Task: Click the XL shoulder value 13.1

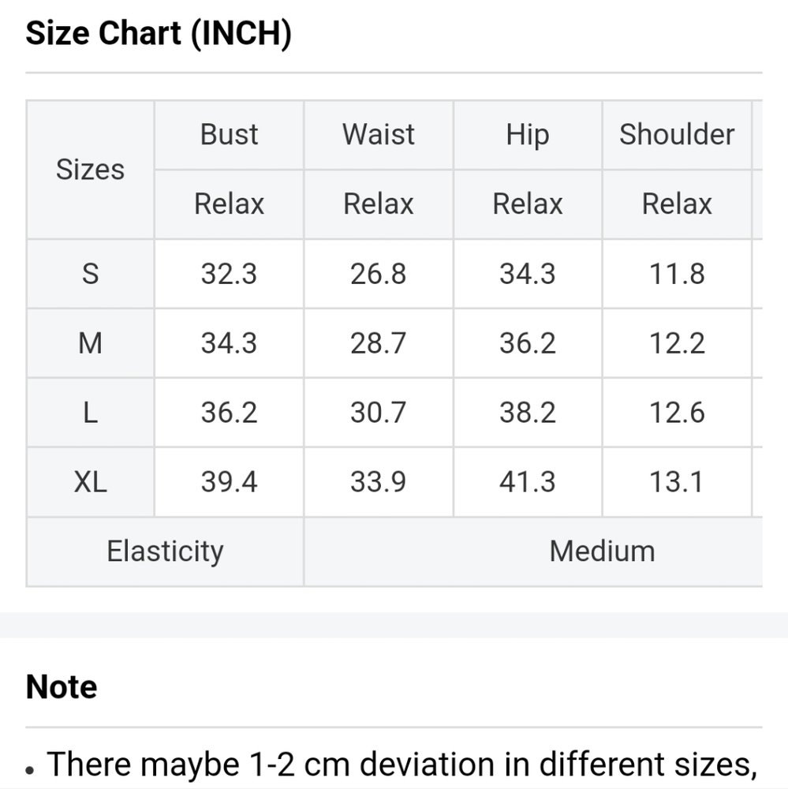Action: [x=677, y=482]
